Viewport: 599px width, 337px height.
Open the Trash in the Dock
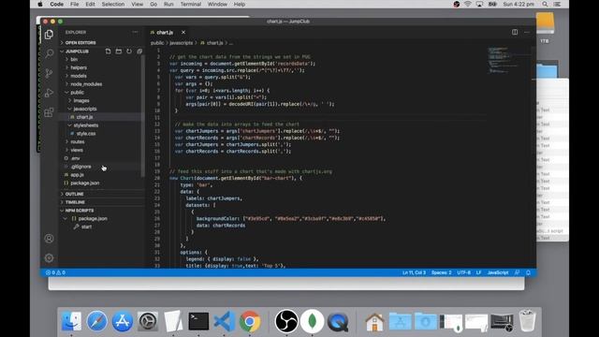[527, 320]
